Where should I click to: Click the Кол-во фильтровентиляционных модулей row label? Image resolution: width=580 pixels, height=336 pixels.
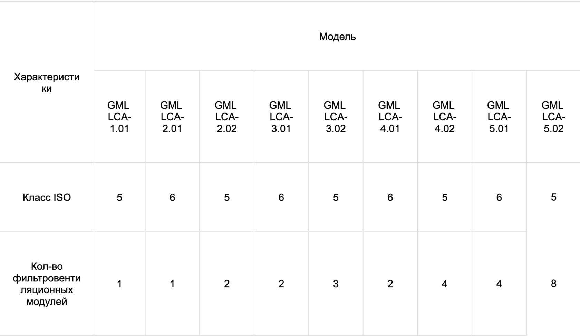coord(47,284)
